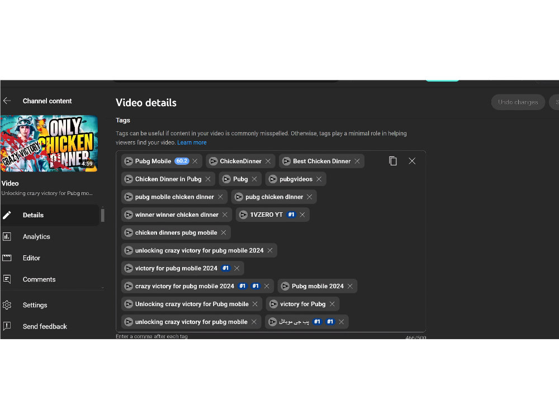
Task: Click the 60.2 score badge on Pubg Mobile
Action: 182,161
